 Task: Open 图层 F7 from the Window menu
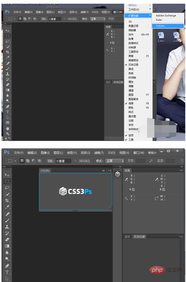pyautogui.click(x=139, y=95)
